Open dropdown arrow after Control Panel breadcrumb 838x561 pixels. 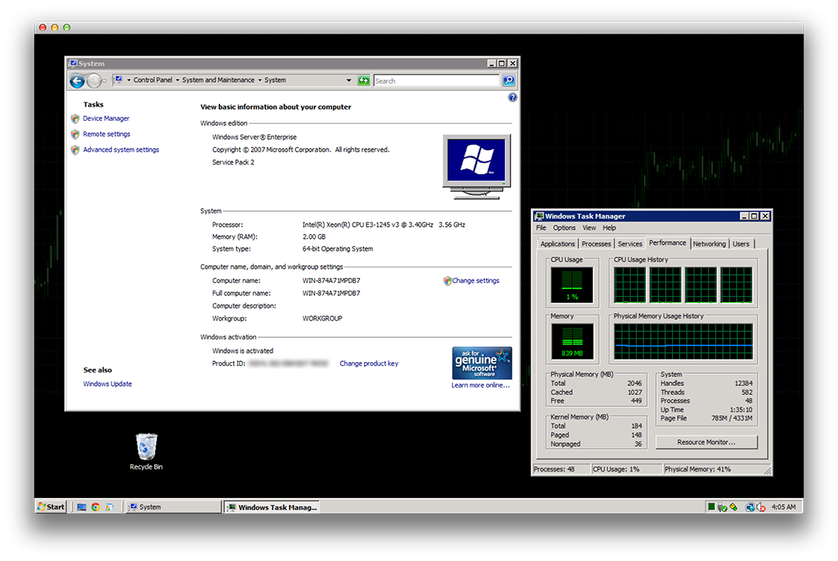(177, 80)
